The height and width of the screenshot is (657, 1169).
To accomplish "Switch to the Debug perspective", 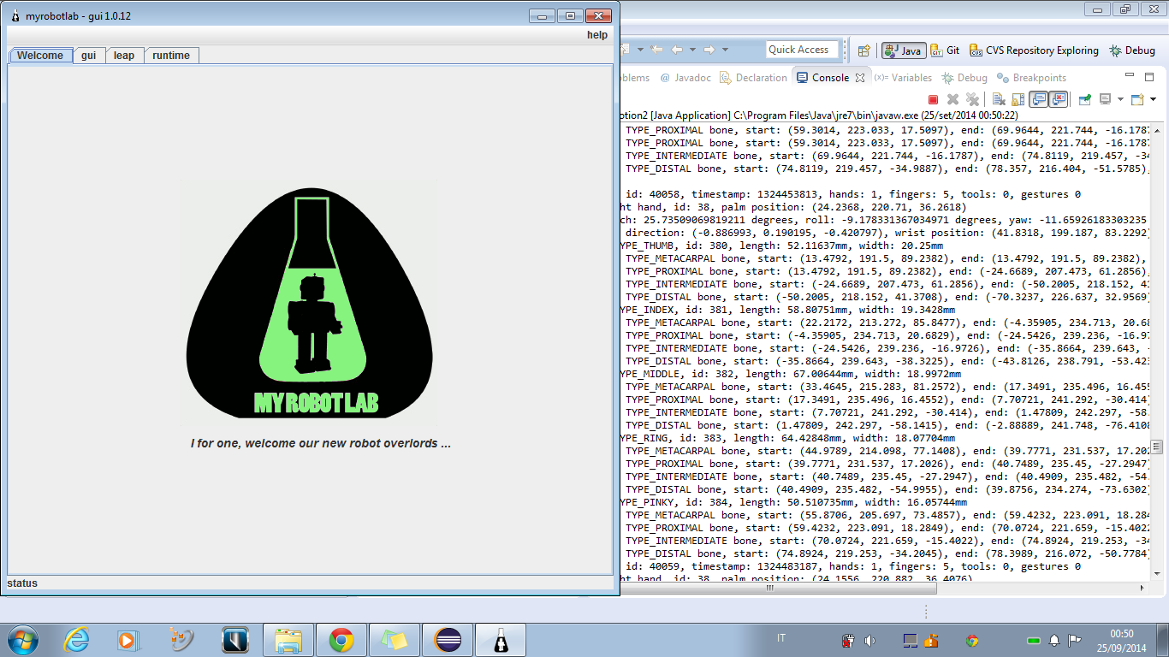I will point(1132,50).
